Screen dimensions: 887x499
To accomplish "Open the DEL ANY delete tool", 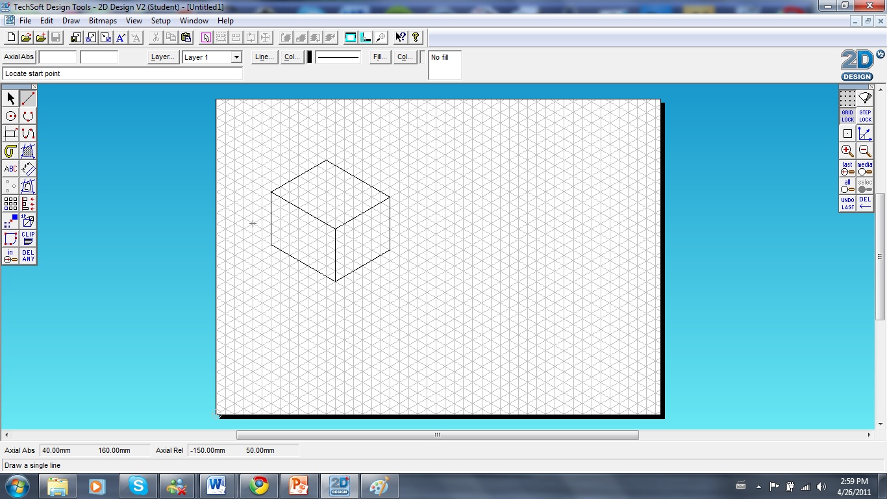I will coord(27,257).
